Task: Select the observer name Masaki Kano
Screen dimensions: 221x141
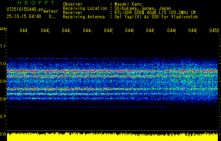Action: point(128,4)
